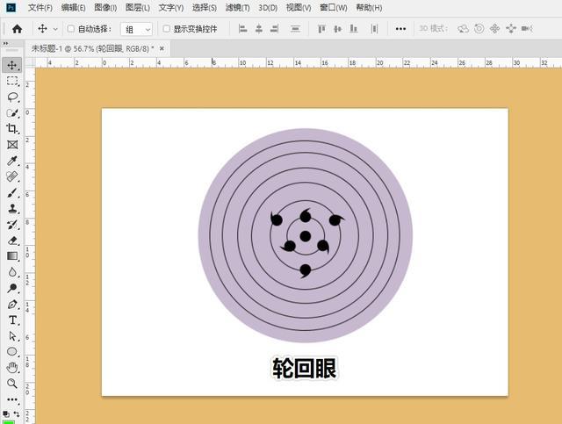The image size is (562, 424).
Task: Reset default foreground and background colors
Action: pyautogui.click(x=6, y=414)
